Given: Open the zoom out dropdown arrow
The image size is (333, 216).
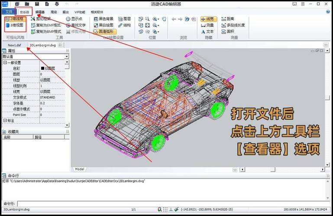Looking at the screenshot, I should point(158,25).
